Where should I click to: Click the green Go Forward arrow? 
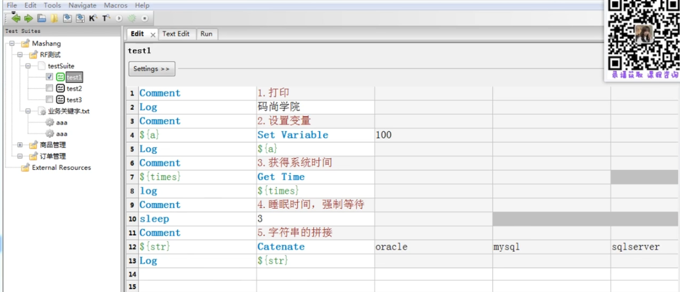29,18
